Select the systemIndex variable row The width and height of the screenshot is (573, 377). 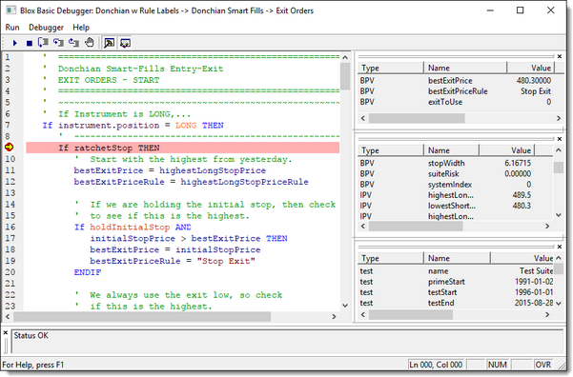[x=456, y=185]
